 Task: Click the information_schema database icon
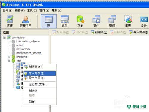click(x=13, y=41)
